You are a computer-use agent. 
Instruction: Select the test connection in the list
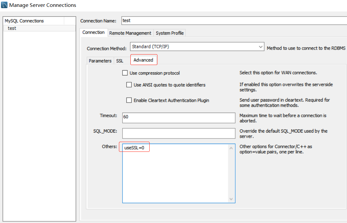pos(40,28)
